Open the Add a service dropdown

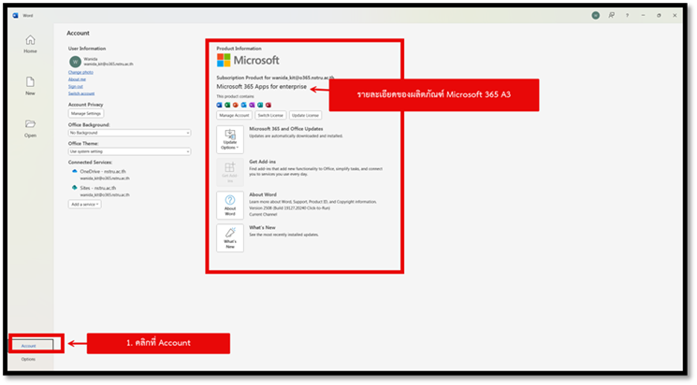click(x=85, y=204)
